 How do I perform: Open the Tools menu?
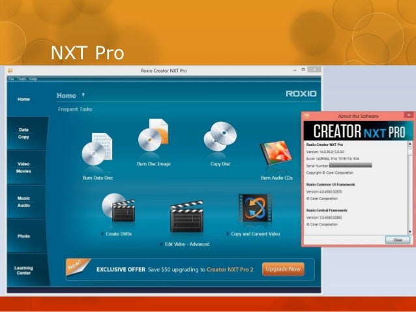[x=22, y=79]
